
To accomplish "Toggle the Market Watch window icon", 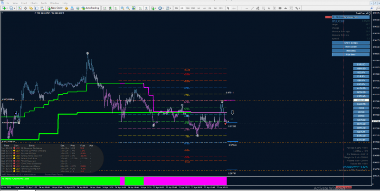I will (19, 8).
